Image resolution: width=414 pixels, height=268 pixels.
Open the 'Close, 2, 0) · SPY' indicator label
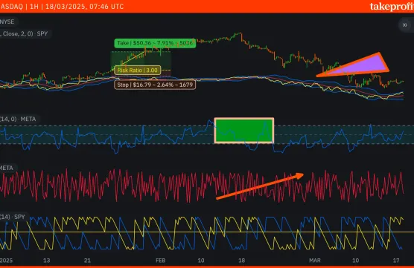coord(24,33)
